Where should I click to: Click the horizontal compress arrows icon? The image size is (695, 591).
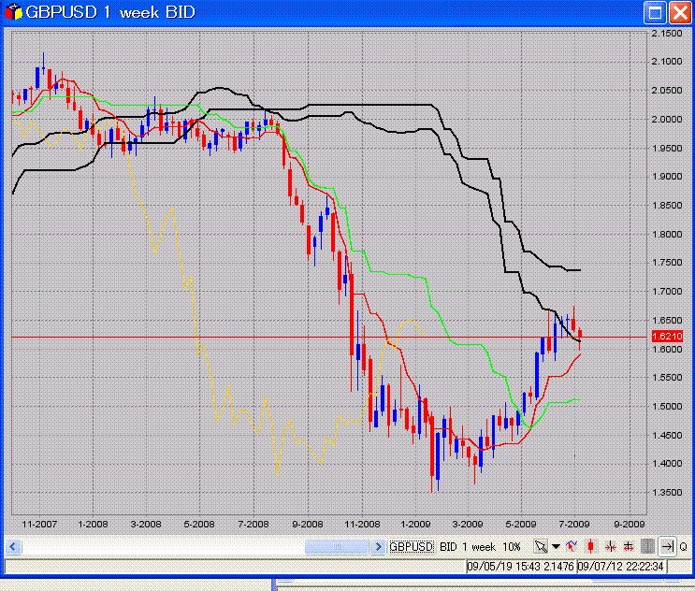pyautogui.click(x=610, y=547)
